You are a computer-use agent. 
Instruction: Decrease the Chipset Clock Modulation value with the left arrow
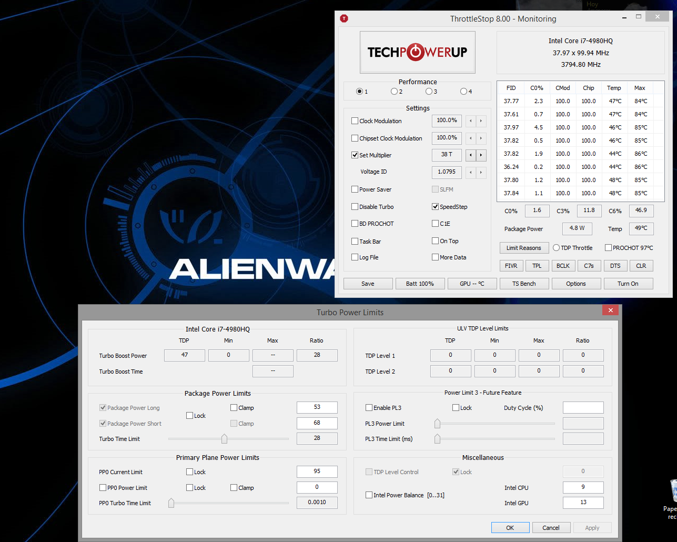471,138
